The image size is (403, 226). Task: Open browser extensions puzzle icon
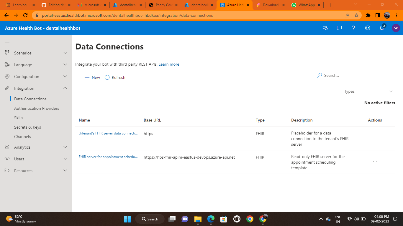click(x=368, y=15)
